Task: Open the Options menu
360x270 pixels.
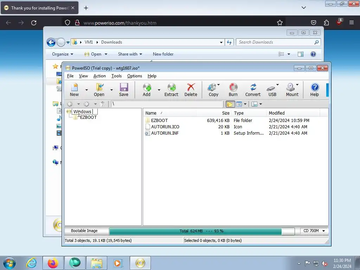Action: (135, 76)
